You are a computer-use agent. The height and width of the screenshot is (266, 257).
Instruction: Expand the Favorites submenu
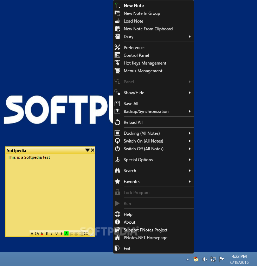tap(190, 182)
